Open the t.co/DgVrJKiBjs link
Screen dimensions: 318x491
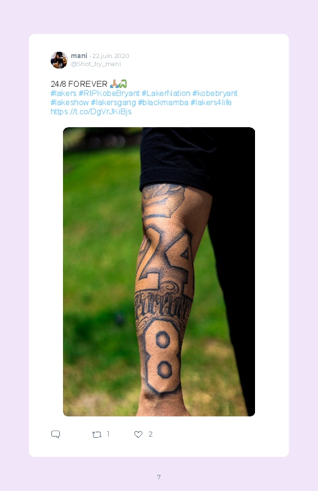(x=91, y=111)
